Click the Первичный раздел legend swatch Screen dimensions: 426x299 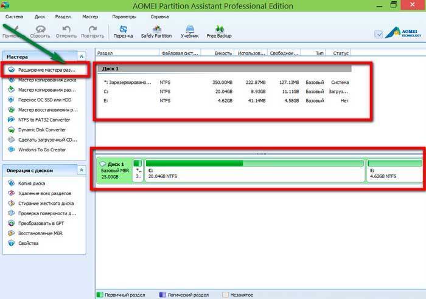point(100,295)
